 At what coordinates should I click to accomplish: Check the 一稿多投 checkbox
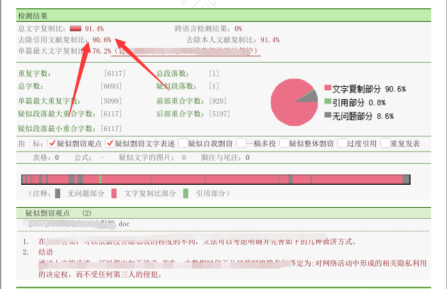pos(240,144)
